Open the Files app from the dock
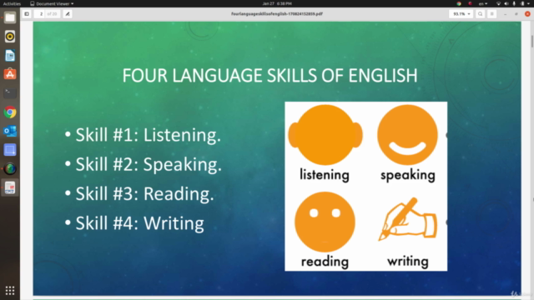Image resolution: width=534 pixels, height=300 pixels. coord(10,17)
